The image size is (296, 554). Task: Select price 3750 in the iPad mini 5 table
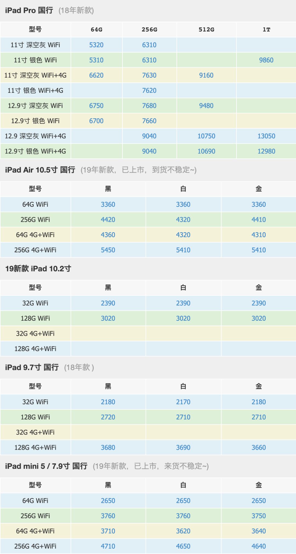(259, 516)
